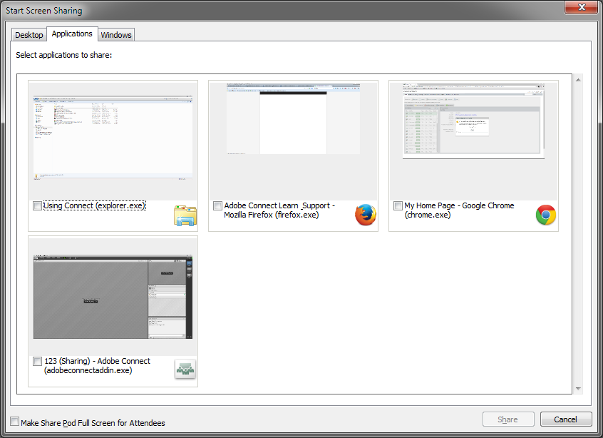Click the Cancel button
This screenshot has width=603, height=438.
pyautogui.click(x=566, y=419)
